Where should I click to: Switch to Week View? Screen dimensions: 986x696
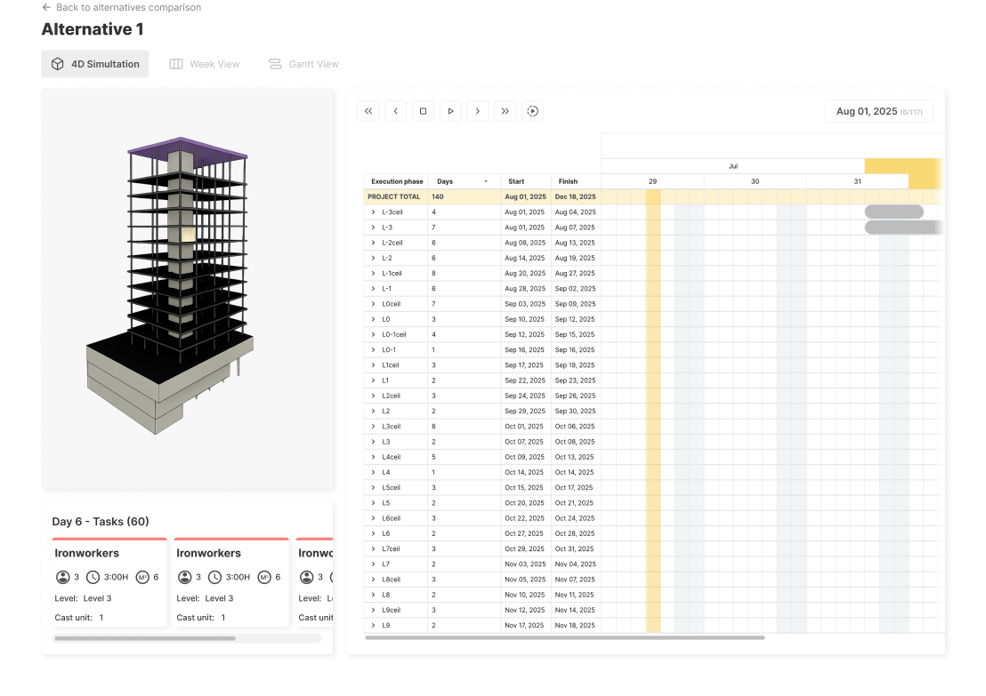click(x=205, y=63)
